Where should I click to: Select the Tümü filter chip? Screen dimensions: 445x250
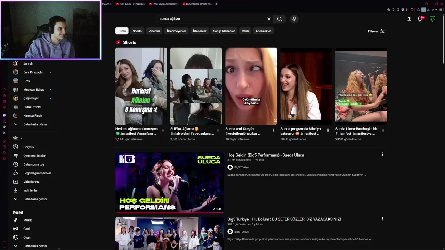[x=122, y=31]
